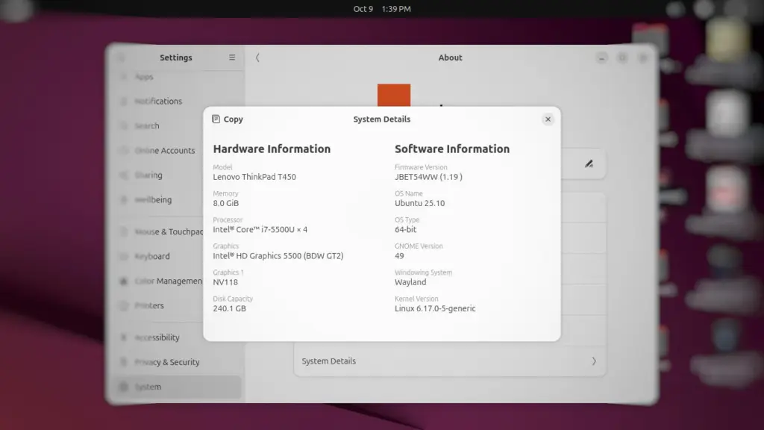Click the System icon in the sidebar
The width and height of the screenshot is (764, 430).
[124, 387]
